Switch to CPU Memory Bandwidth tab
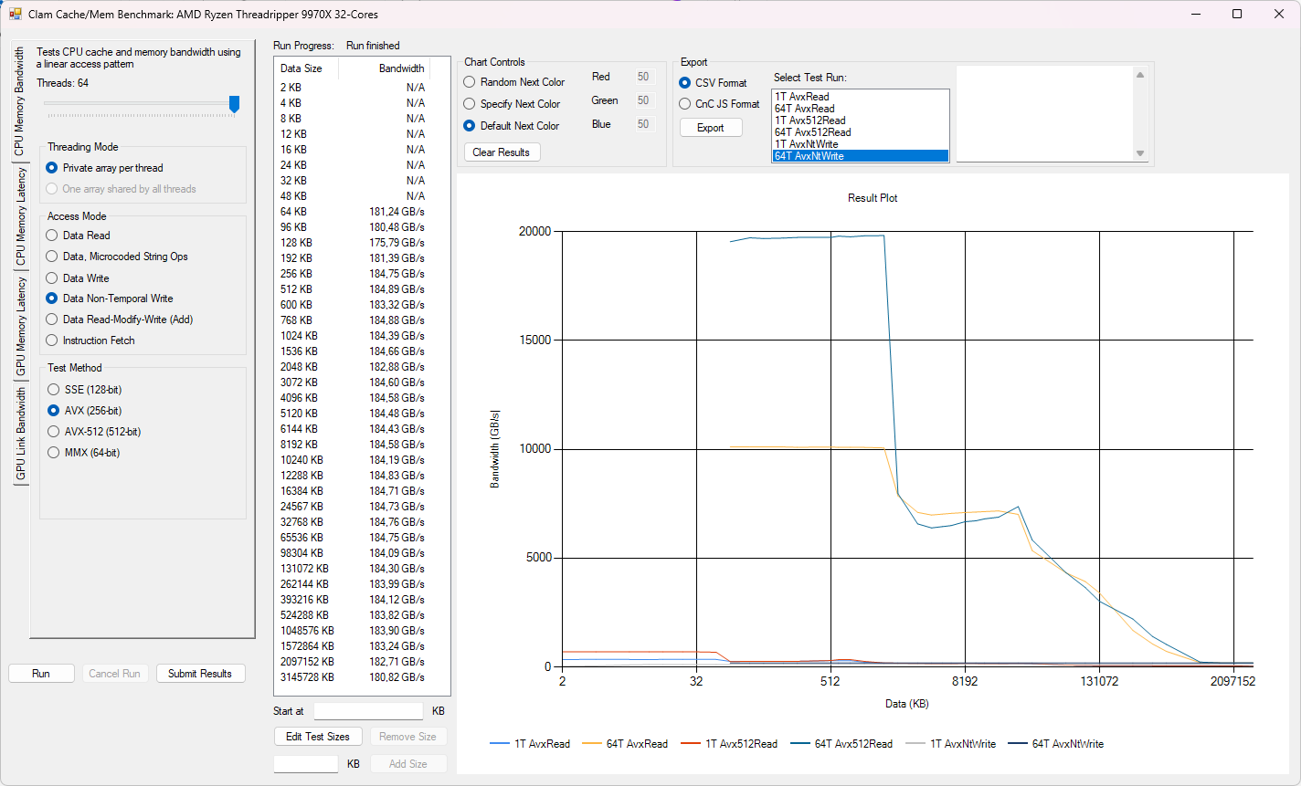Viewport: 1301px width, 786px height. click(19, 101)
